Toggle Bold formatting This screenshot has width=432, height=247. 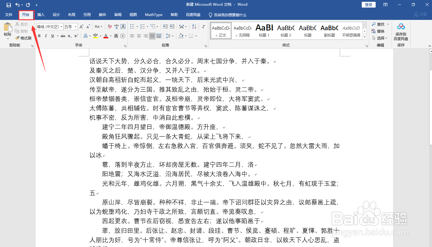(39, 36)
